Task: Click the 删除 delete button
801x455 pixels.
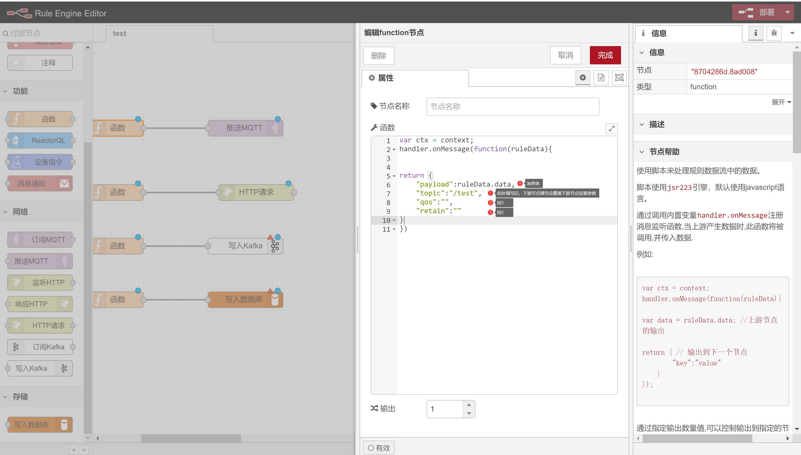Action: click(378, 55)
